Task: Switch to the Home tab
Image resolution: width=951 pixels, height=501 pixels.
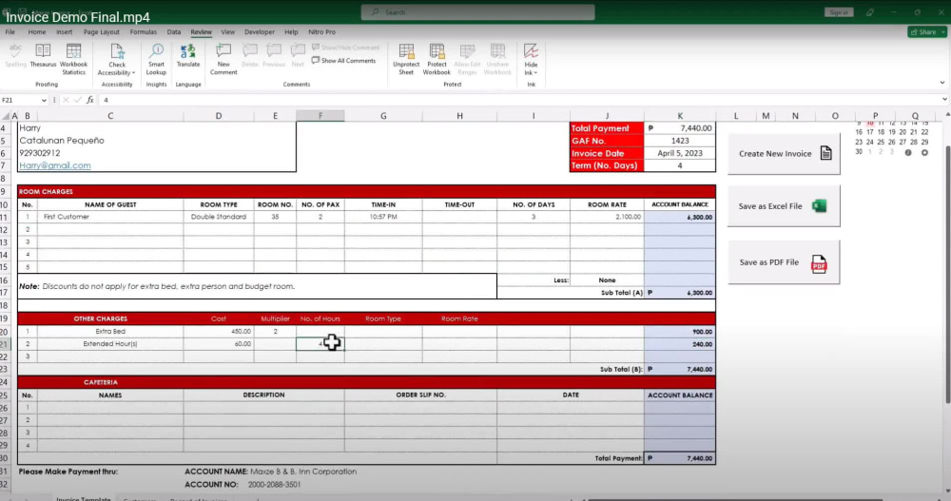Action: 36,32
